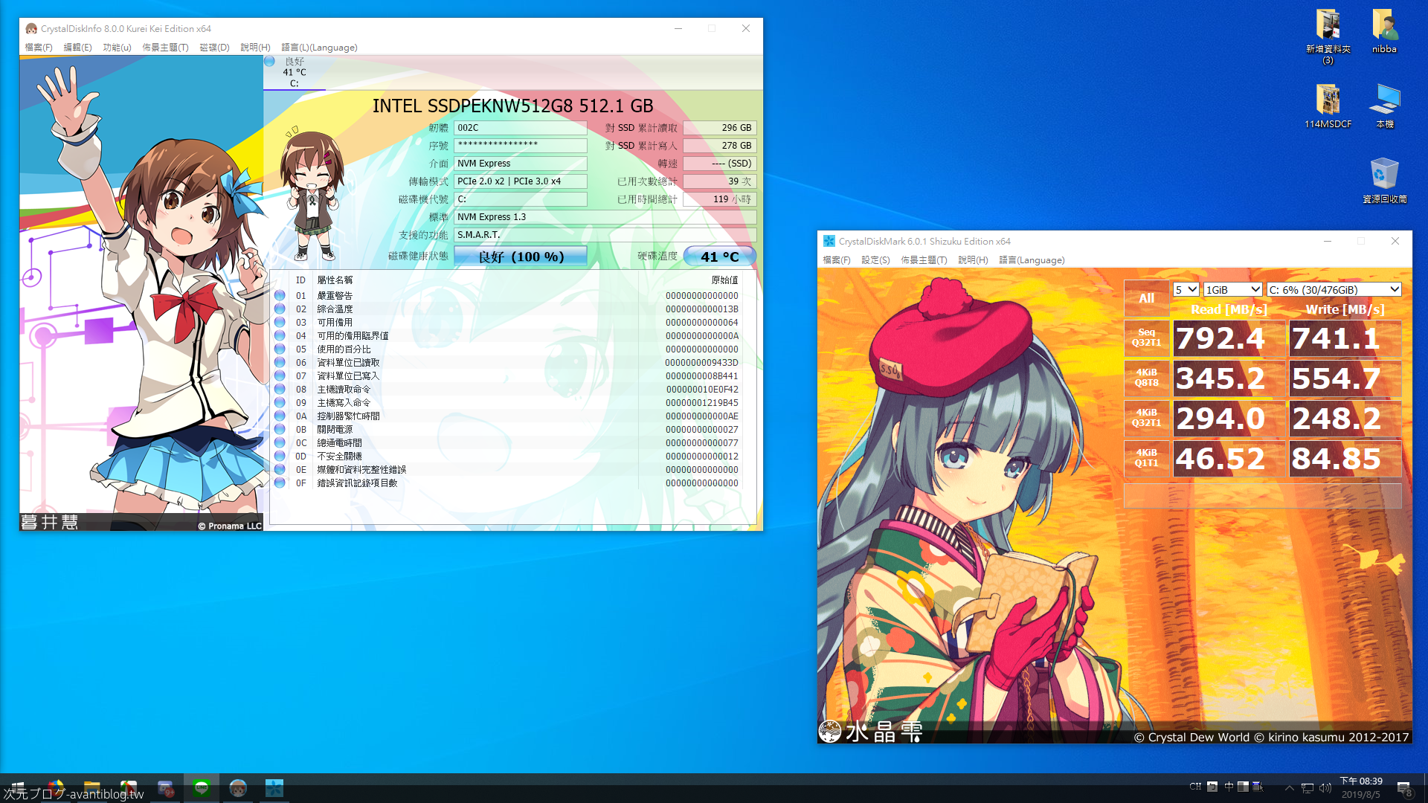Click the Seq read result 792.4
1428x803 pixels.
(1229, 338)
